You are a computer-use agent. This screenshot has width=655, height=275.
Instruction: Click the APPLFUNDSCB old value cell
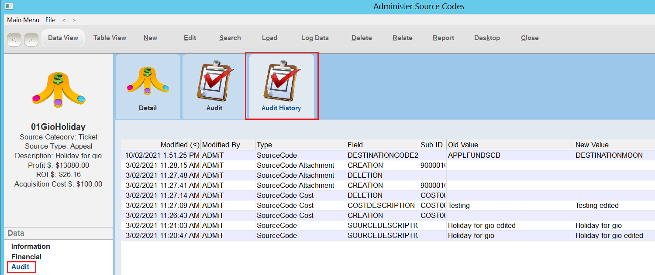[510, 155]
